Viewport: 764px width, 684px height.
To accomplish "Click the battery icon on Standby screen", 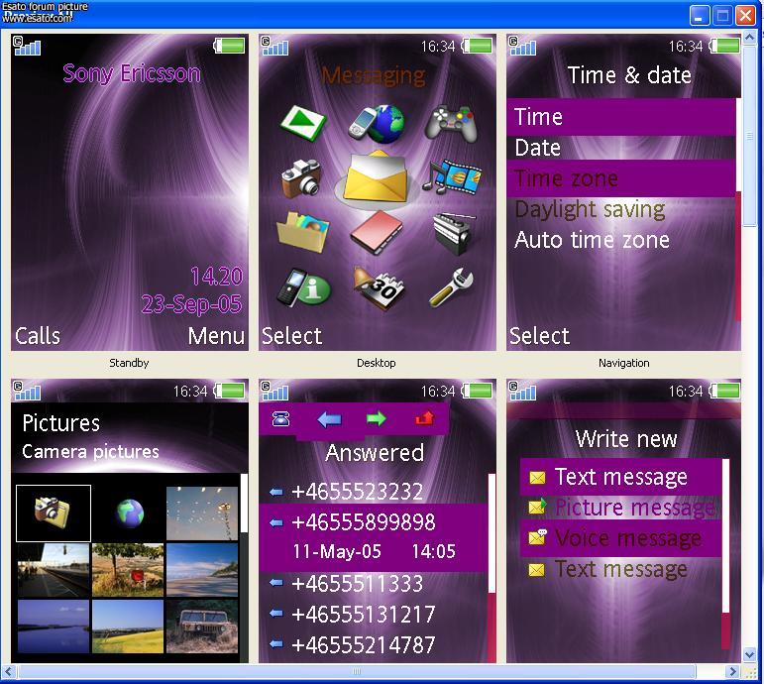I will tap(229, 46).
